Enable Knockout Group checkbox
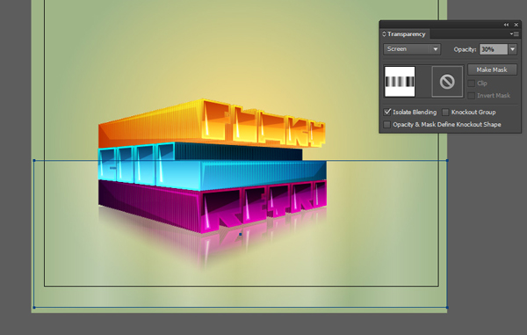527x335 pixels. coord(445,112)
